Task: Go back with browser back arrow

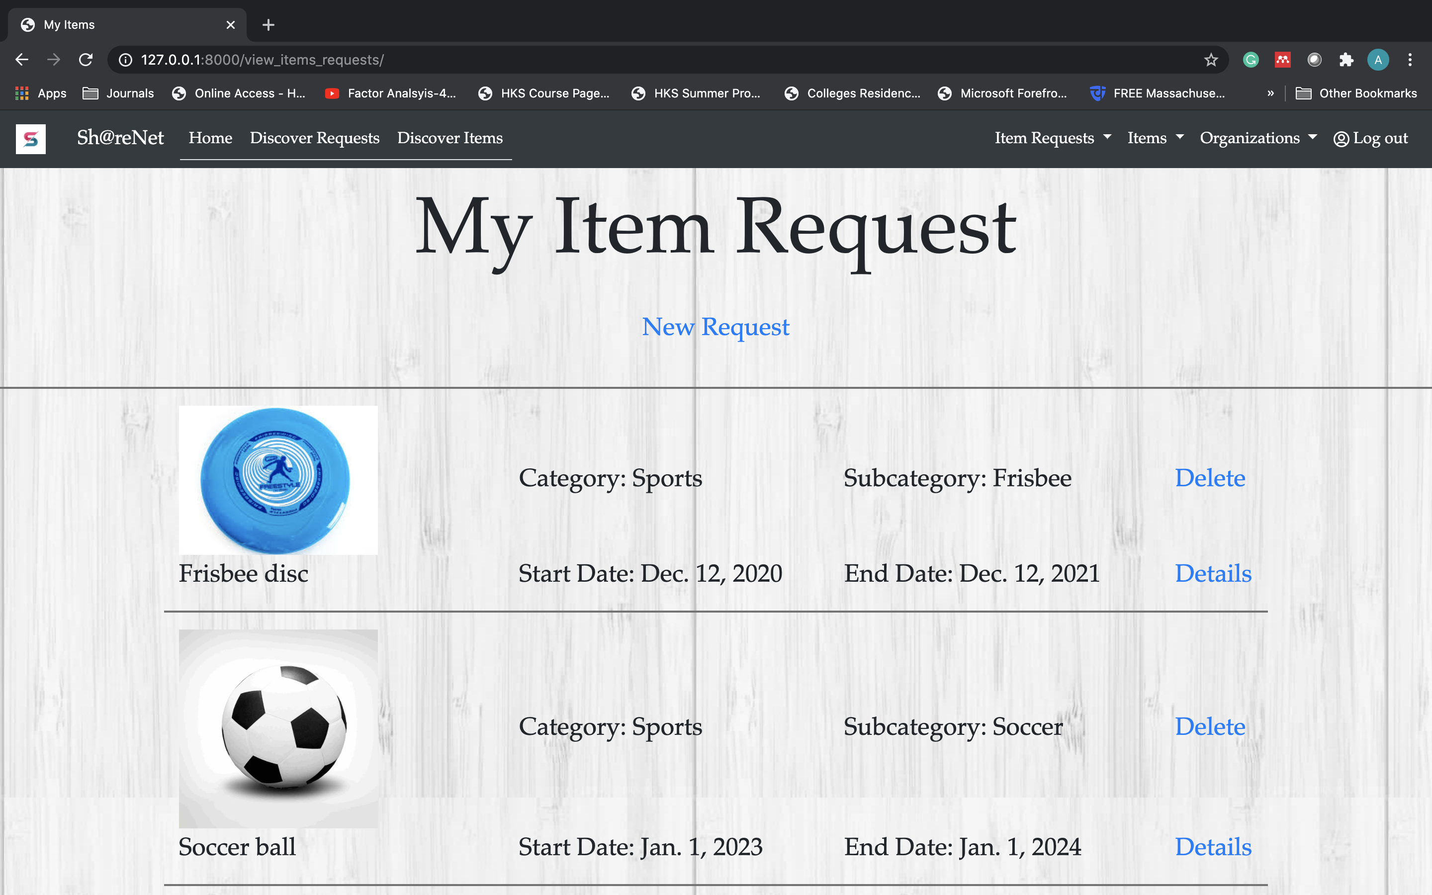Action: coord(22,60)
